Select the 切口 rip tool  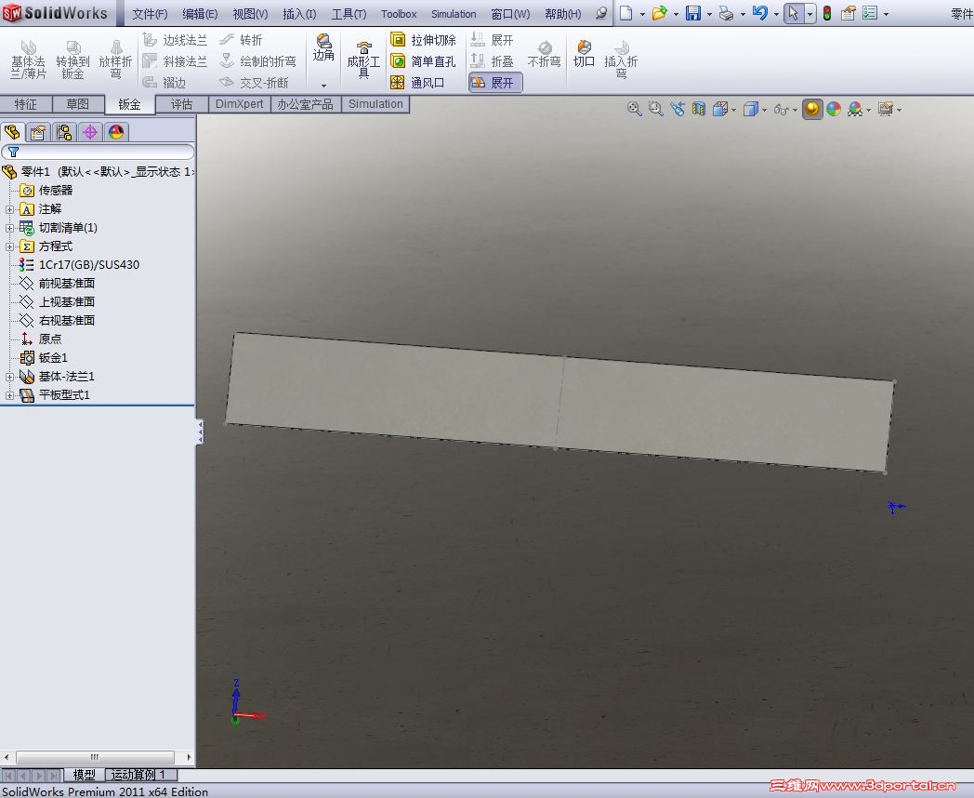click(x=584, y=53)
